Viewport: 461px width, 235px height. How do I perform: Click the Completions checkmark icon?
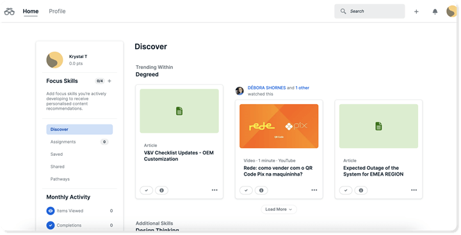pyautogui.click(x=51, y=225)
